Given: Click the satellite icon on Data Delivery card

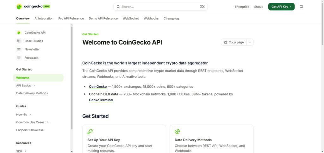Looking at the screenshot, I should click(177, 131).
